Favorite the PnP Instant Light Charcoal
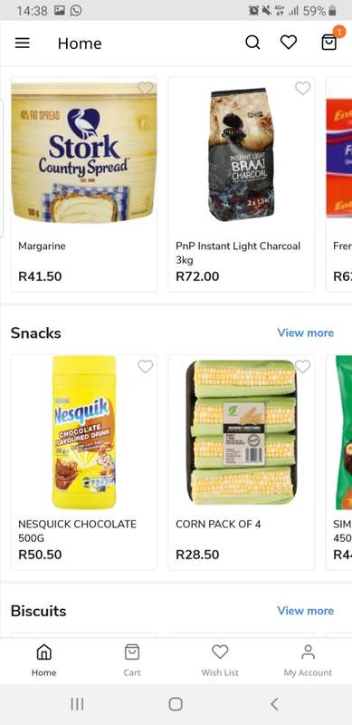This screenshot has height=725, width=352. point(302,88)
